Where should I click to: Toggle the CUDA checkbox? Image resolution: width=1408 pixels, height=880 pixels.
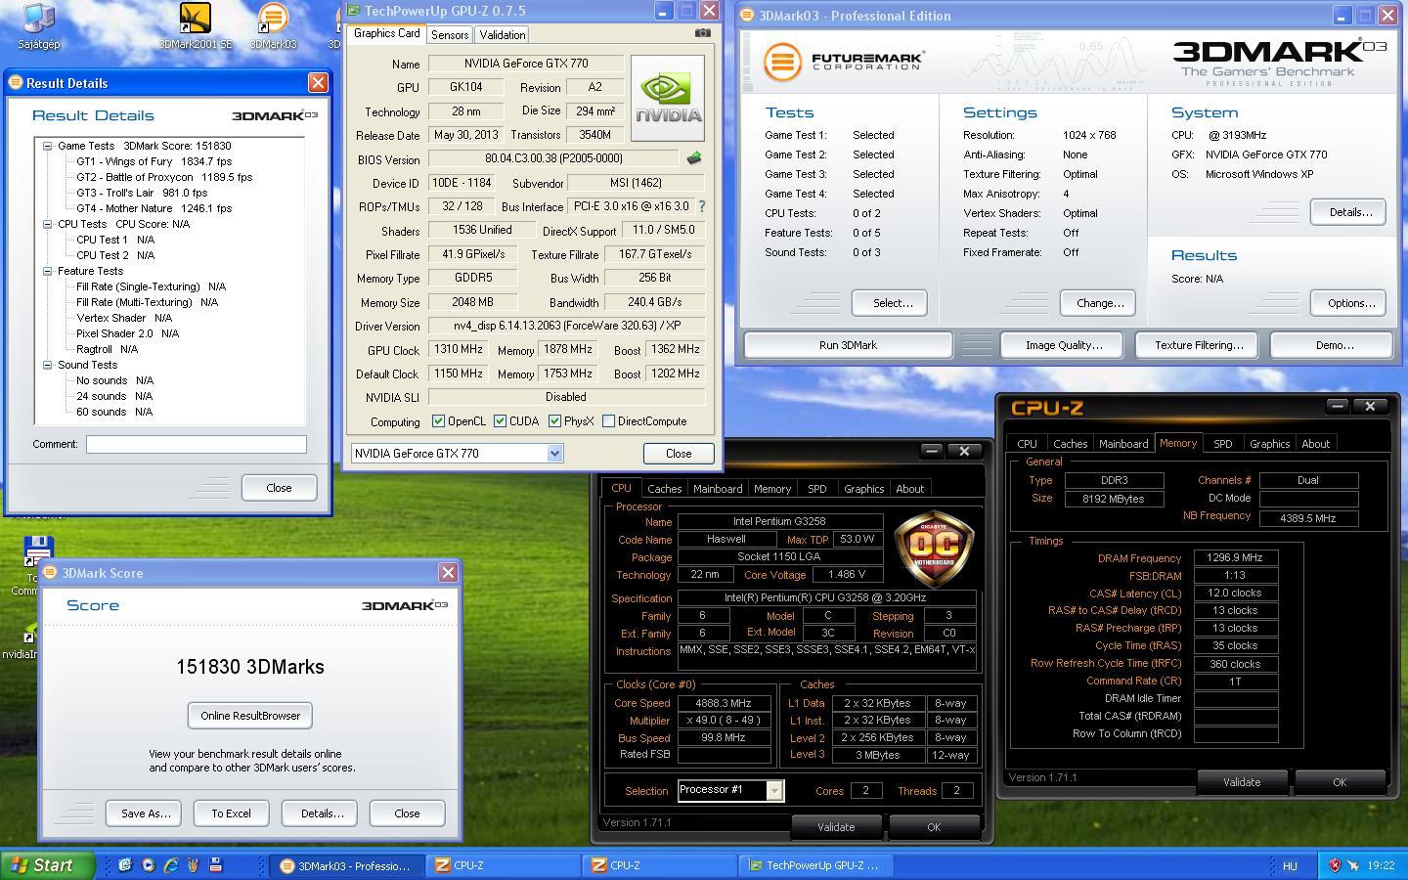pyautogui.click(x=500, y=421)
